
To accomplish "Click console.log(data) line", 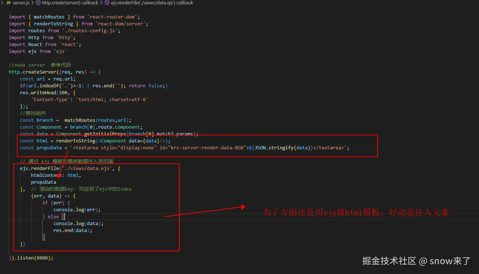I will tap(78, 224).
